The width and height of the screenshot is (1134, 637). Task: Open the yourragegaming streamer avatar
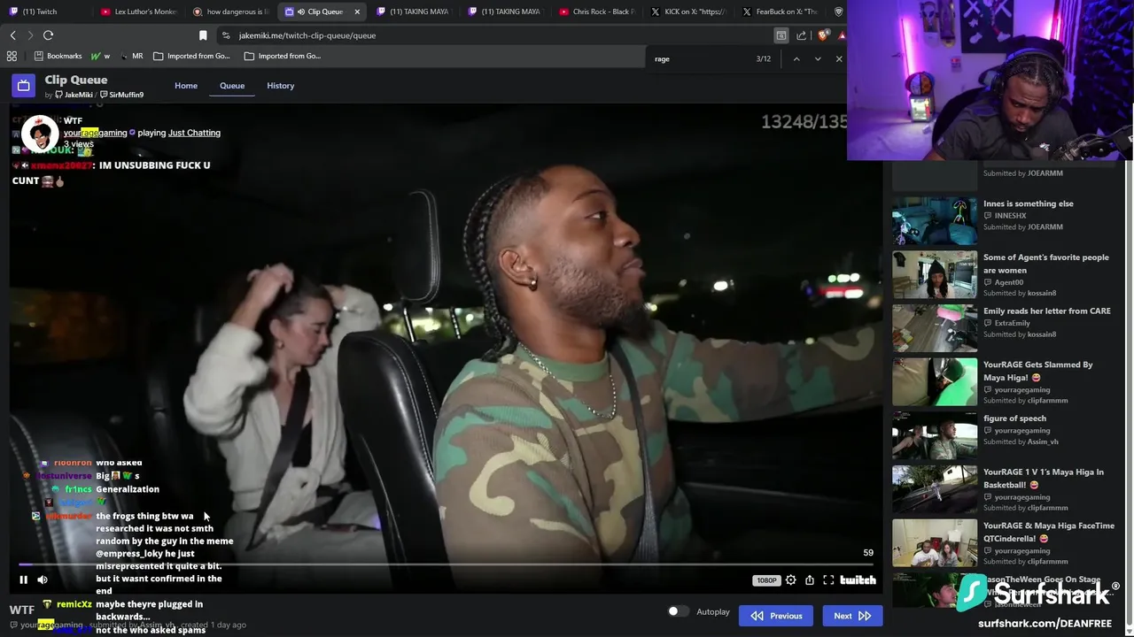coord(39,134)
